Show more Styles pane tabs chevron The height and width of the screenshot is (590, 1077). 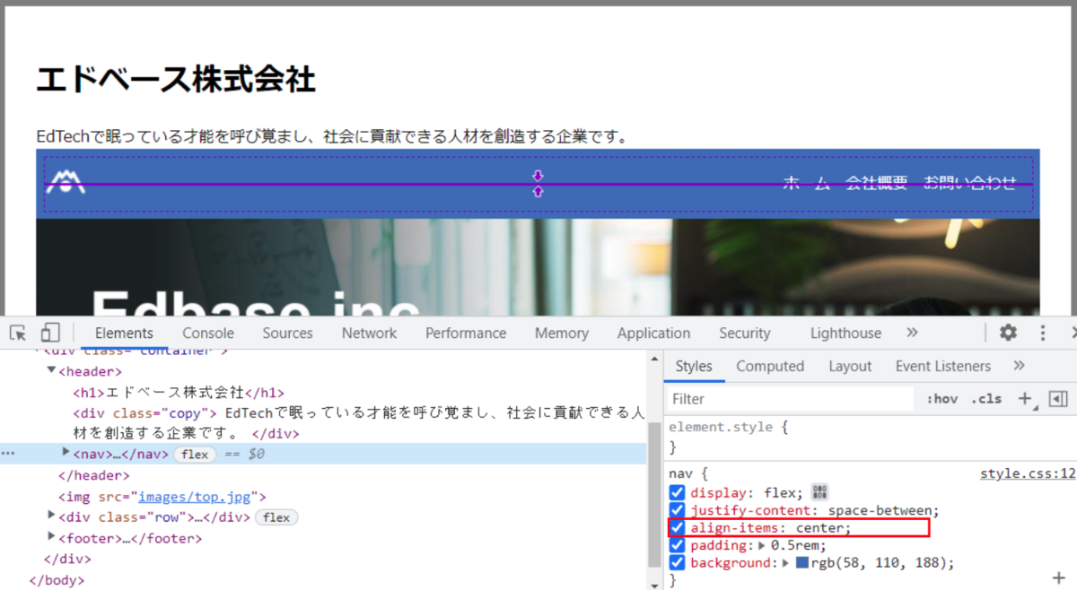pos(1019,366)
